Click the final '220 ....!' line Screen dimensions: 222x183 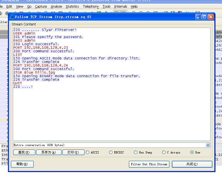click(23, 87)
